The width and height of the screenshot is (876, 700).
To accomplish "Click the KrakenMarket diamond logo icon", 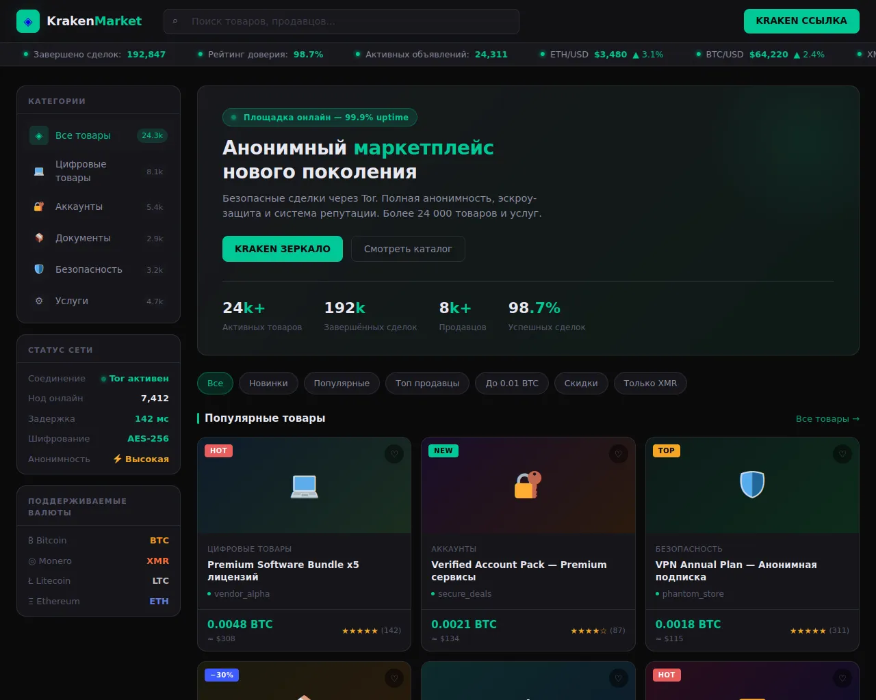I will point(28,21).
